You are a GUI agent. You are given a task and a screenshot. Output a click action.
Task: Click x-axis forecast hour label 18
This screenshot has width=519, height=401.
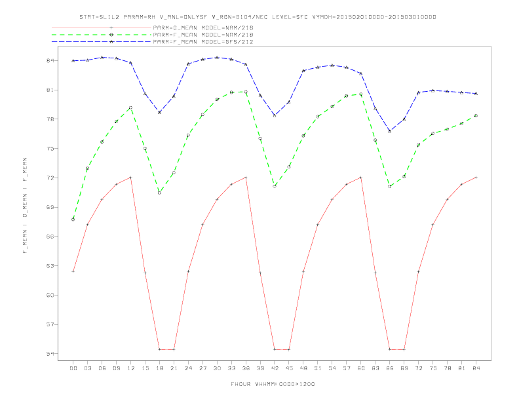pyautogui.click(x=159, y=368)
